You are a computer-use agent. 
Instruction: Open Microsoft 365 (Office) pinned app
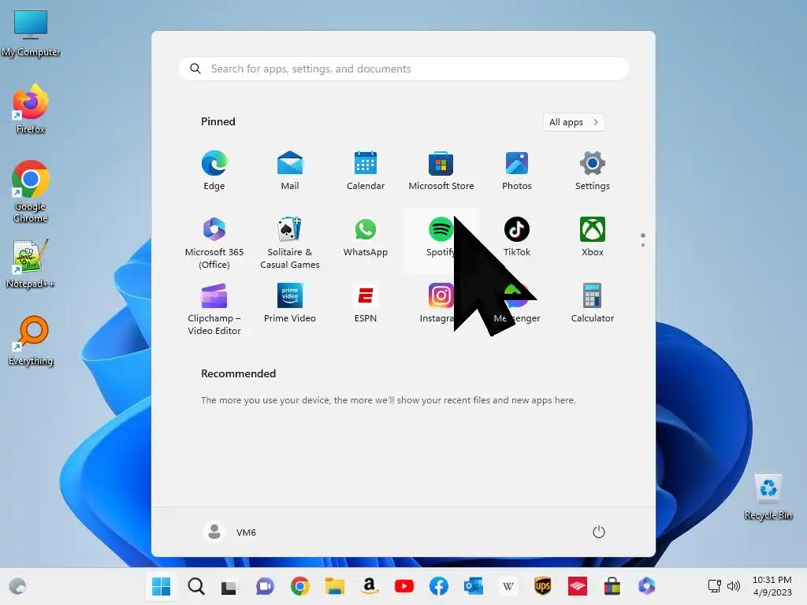(x=214, y=243)
